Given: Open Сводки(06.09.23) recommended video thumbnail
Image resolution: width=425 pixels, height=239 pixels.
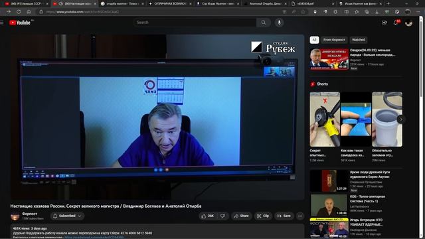Looking at the screenshot, I should click(x=329, y=59).
